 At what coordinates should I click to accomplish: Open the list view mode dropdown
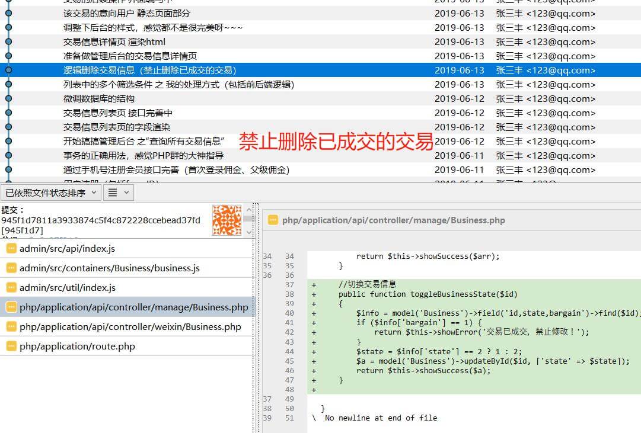point(119,193)
